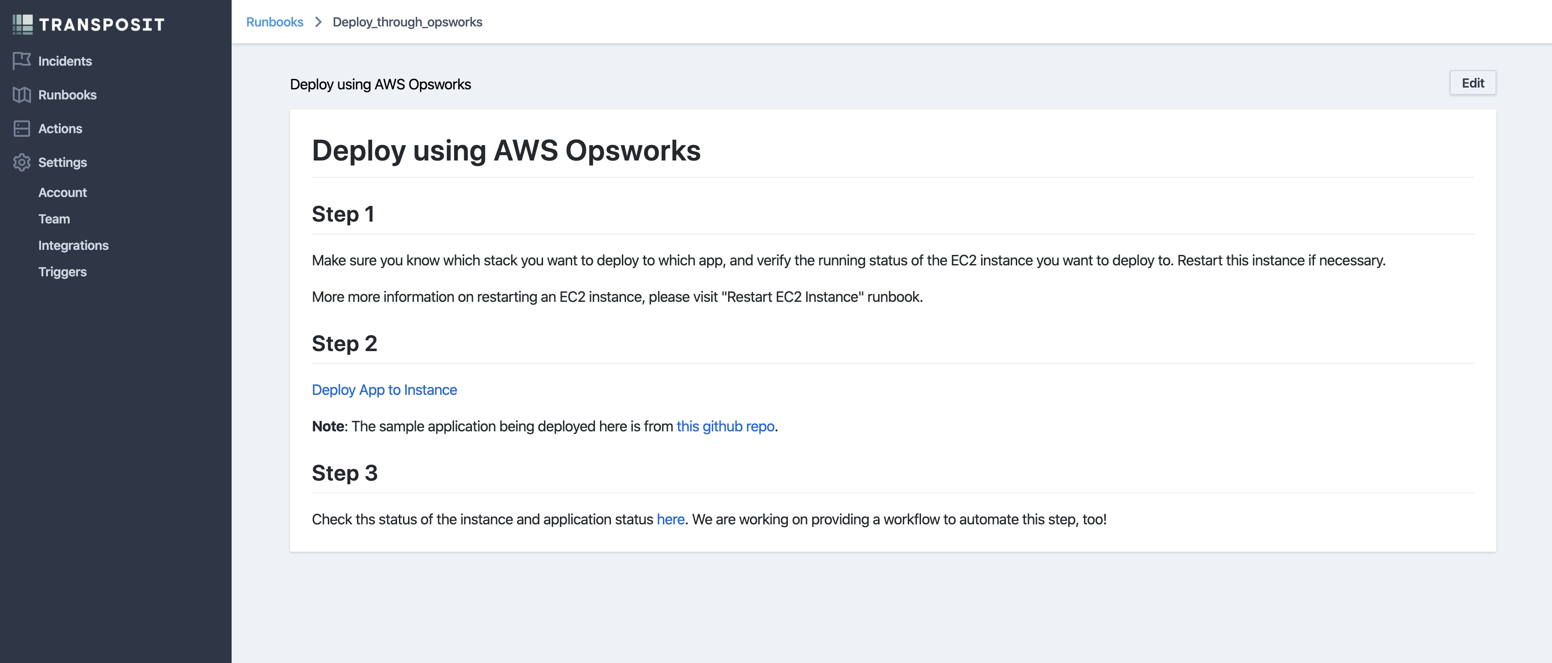
Task: Go to Runbooks in the sidebar
Action: (x=67, y=95)
